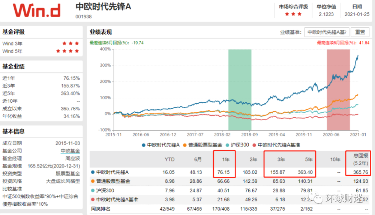Open the 业绩基准 benchmark dropdown

[x=327, y=32]
